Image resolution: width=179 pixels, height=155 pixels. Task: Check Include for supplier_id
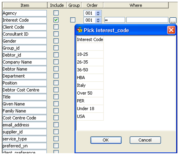pyautogui.click(x=56, y=132)
